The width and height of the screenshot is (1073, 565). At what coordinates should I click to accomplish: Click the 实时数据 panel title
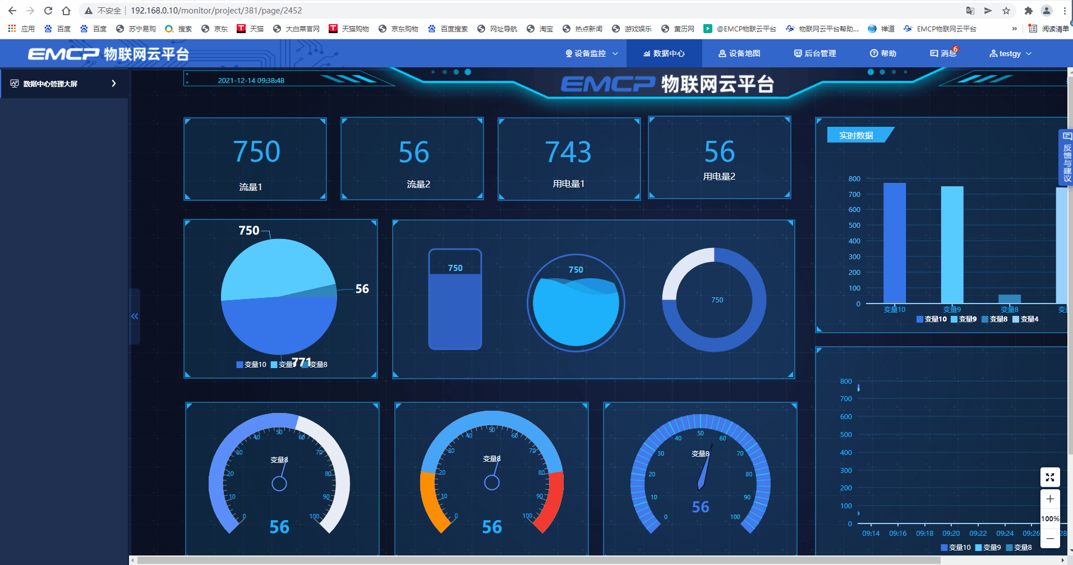pos(856,135)
